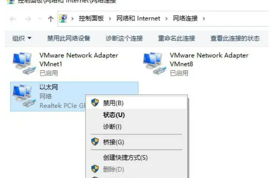This screenshot has height=178, width=279.
Task: Click the shield icon beside 桥接(G)
Action: [95, 142]
